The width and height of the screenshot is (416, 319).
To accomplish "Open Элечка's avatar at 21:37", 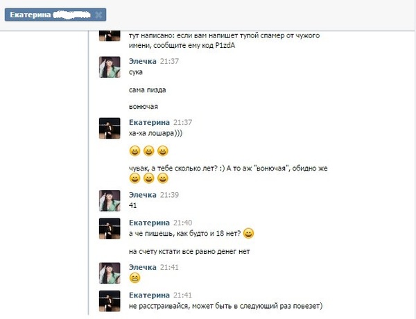I will coord(110,67).
